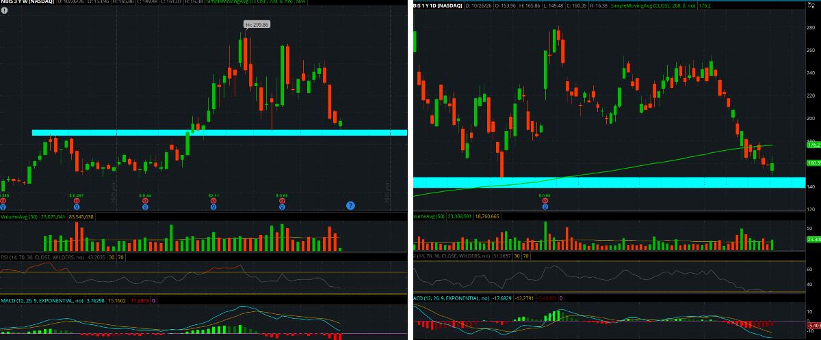Click the C: 160.35 close value on daily chart
821x340 pixels.
(x=577, y=5)
